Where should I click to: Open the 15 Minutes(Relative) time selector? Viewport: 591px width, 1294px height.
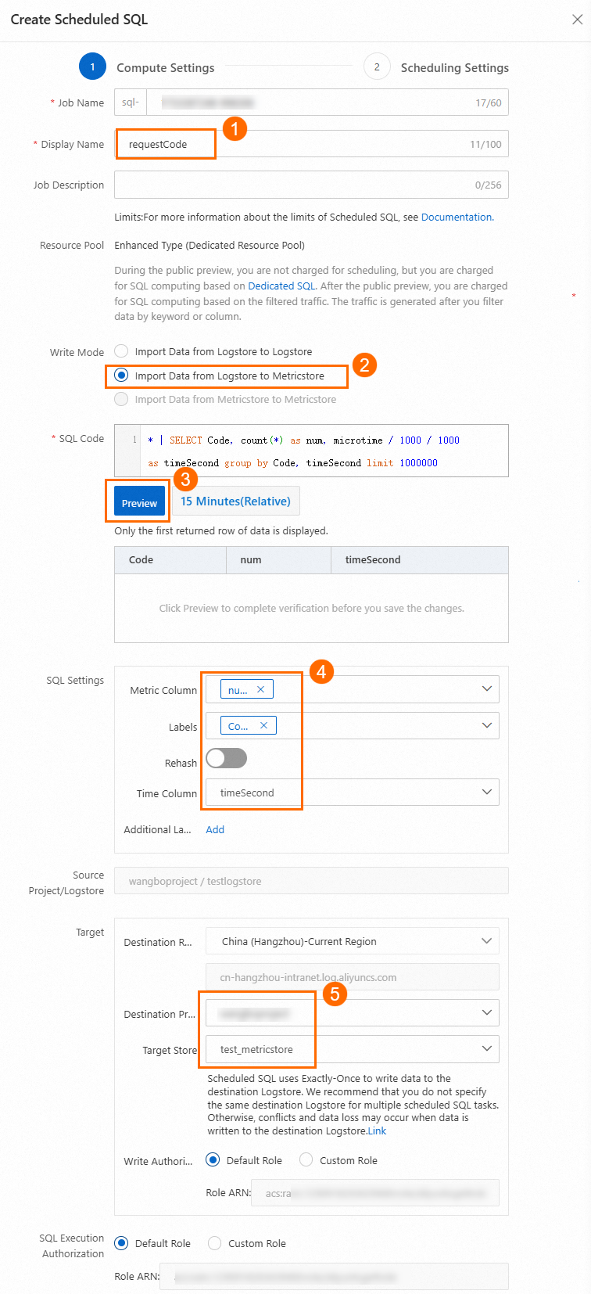click(x=235, y=501)
